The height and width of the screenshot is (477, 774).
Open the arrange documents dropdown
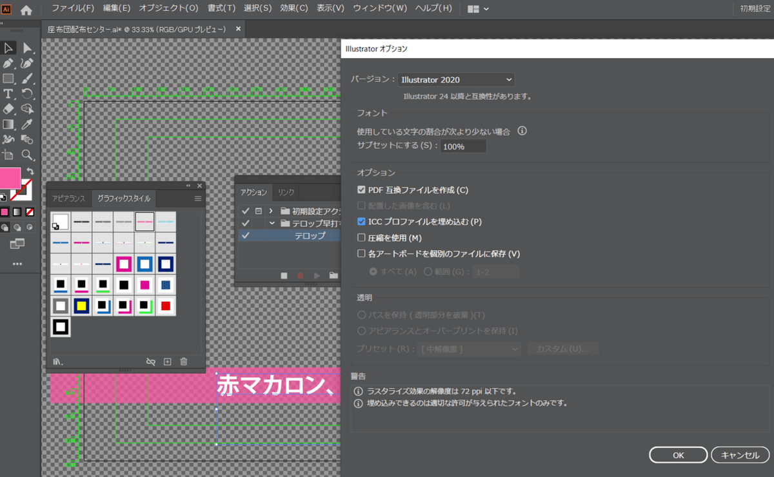click(478, 9)
